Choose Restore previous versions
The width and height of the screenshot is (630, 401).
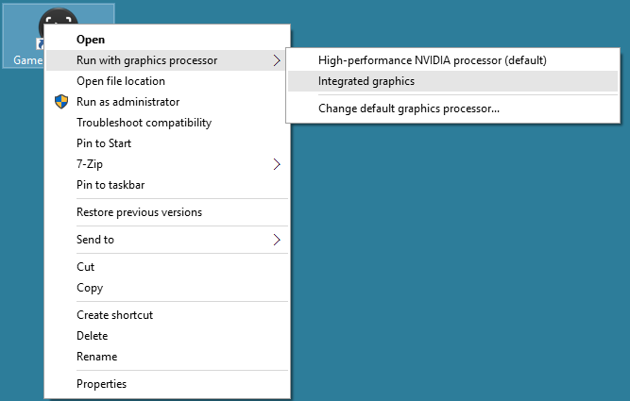[x=139, y=212]
